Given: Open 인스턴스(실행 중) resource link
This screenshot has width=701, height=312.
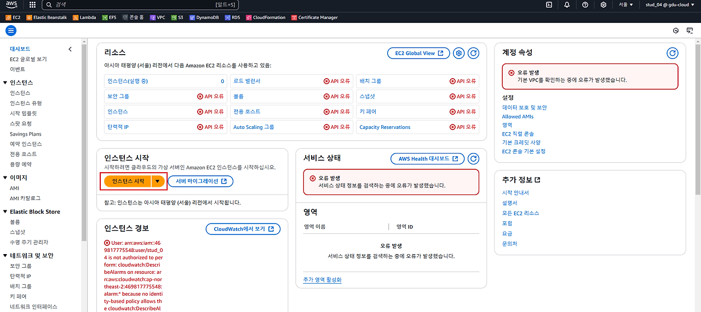Looking at the screenshot, I should (128, 81).
